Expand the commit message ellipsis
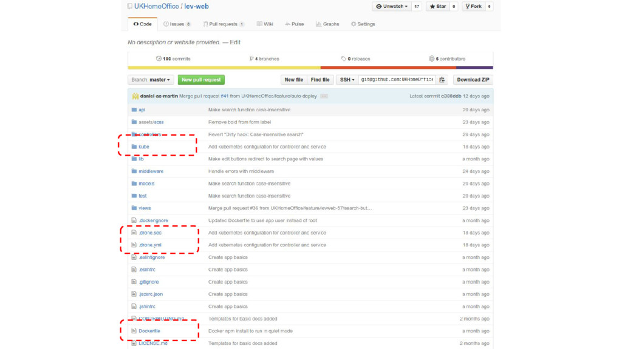Viewport: 622px width, 349px height. tap(324, 96)
